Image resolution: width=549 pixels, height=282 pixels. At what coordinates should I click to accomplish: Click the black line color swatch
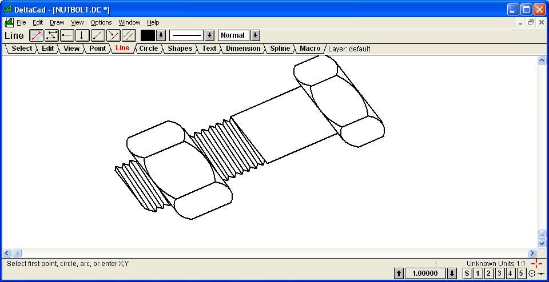click(148, 35)
